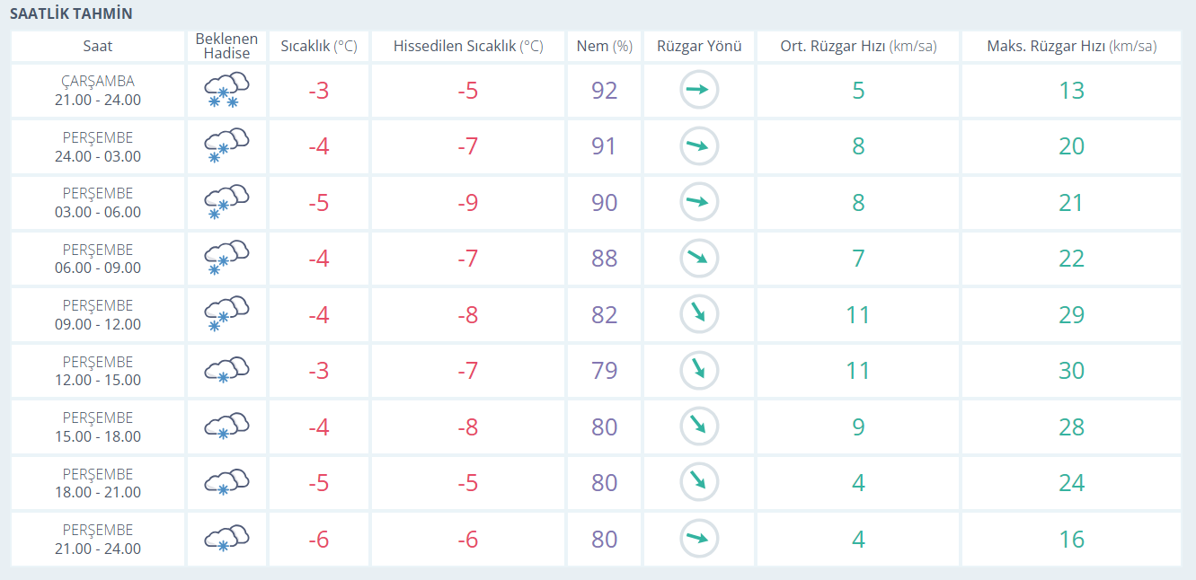This screenshot has height=580, width=1196.
Task: Select the PERŞEMBE 21.00 - 24.00 time cell
Action: pyautogui.click(x=98, y=540)
